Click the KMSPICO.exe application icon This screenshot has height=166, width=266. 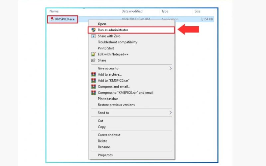click(52, 19)
